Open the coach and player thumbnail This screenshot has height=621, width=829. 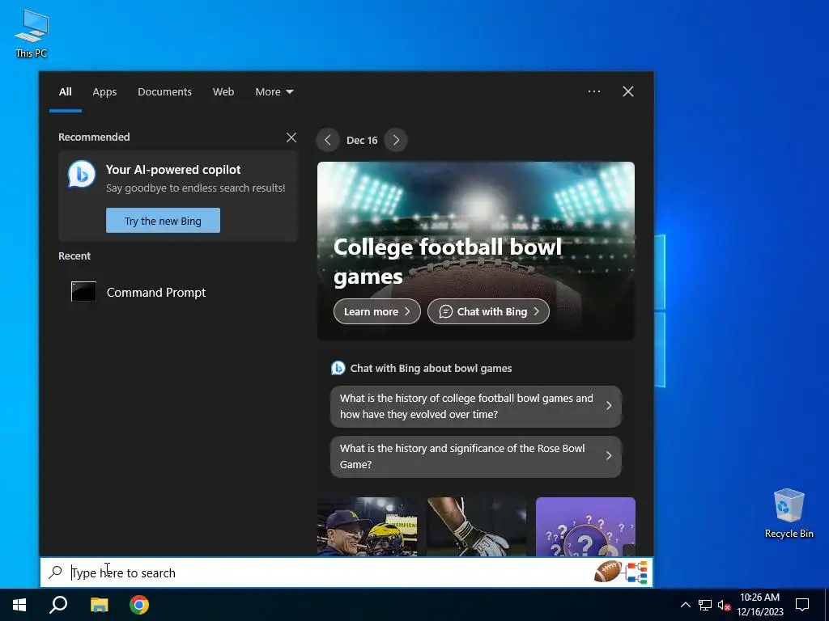(x=367, y=526)
